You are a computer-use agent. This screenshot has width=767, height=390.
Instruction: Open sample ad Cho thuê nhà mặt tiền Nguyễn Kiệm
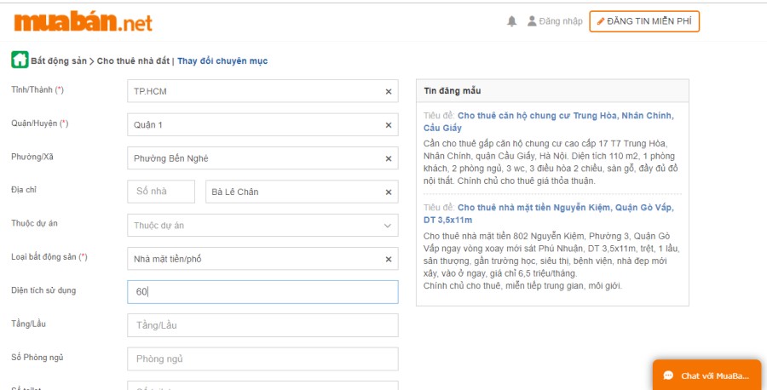(x=548, y=214)
